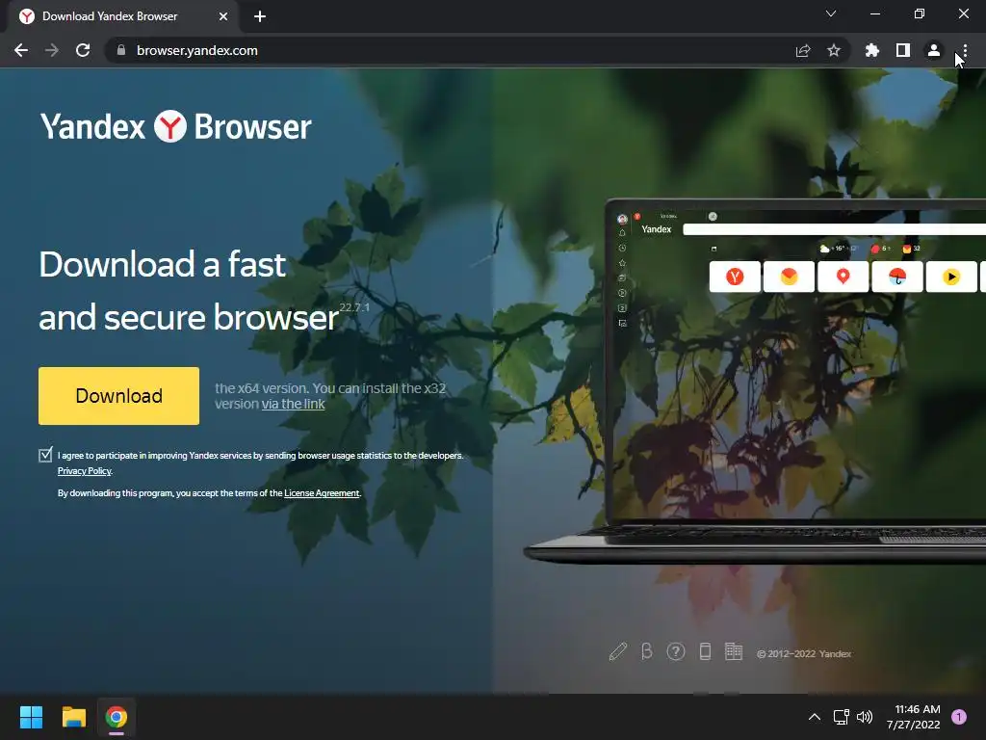This screenshot has width=986, height=740.
Task: Click the Yandex Browser logo
Action: [176, 126]
